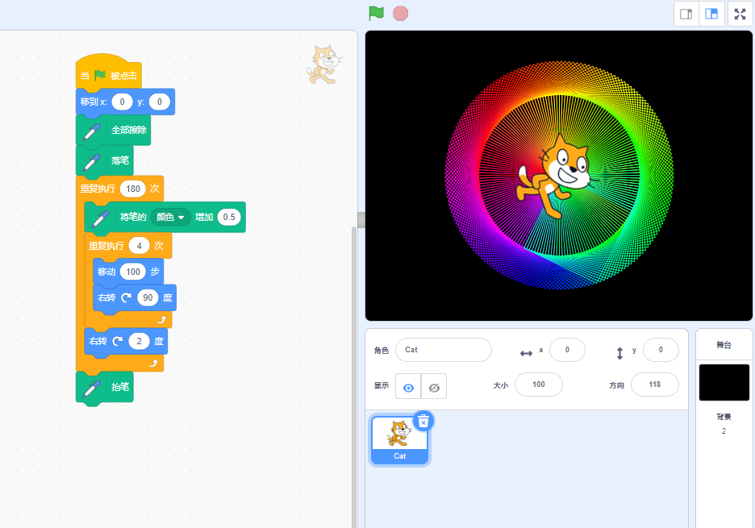Image resolution: width=755 pixels, height=528 pixels.
Task: Click the clockwise arrow in 90-degree turn block
Action: 126,298
